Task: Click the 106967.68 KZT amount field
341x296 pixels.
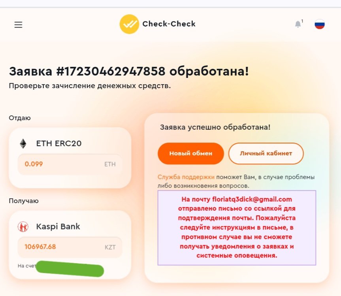Action: point(70,247)
